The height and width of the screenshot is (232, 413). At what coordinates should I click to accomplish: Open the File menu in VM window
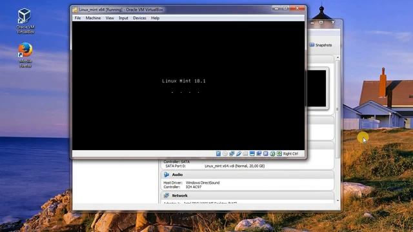click(77, 18)
